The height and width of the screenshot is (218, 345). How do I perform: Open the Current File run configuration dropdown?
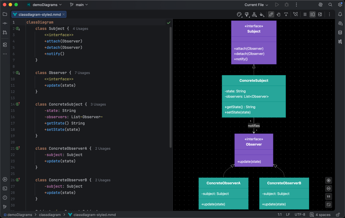point(256,5)
